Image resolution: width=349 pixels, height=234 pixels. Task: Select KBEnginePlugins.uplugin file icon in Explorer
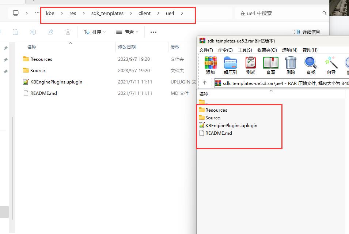[26, 82]
